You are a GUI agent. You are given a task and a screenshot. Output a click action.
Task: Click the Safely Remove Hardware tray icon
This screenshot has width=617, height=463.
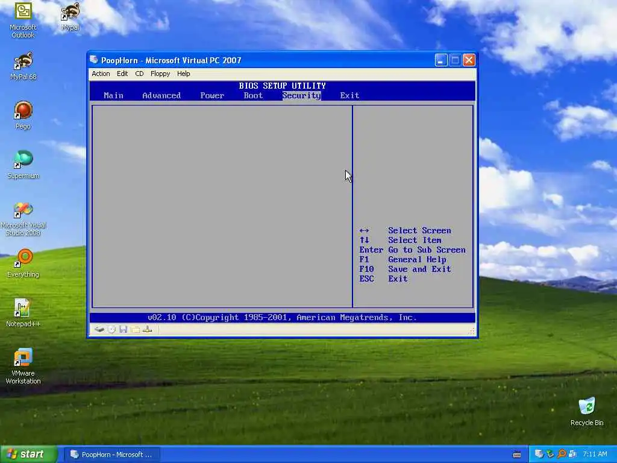[550, 454]
